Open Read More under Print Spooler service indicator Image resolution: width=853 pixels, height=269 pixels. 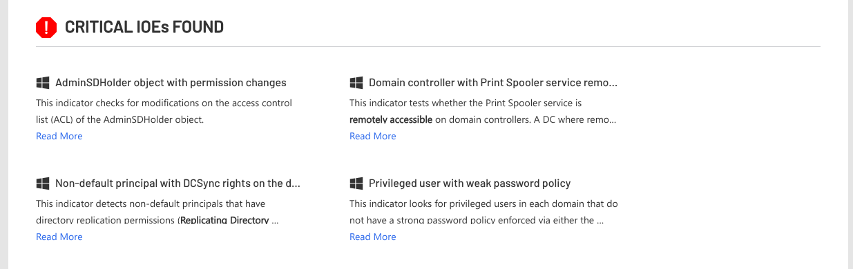pyautogui.click(x=373, y=136)
